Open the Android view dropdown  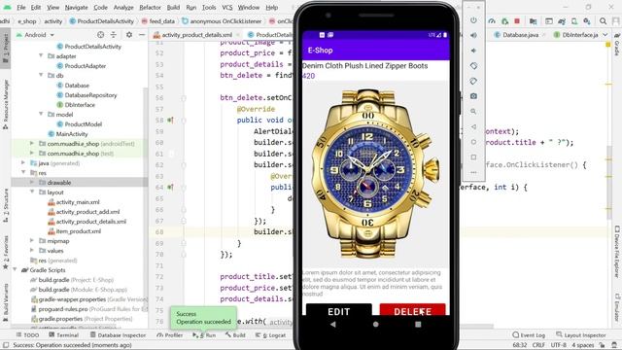tap(35, 35)
